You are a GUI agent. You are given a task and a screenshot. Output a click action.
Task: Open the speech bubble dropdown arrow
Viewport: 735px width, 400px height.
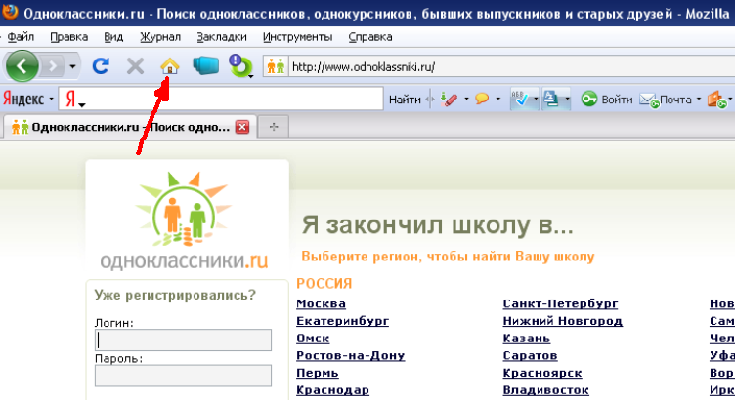pyautogui.click(x=497, y=100)
